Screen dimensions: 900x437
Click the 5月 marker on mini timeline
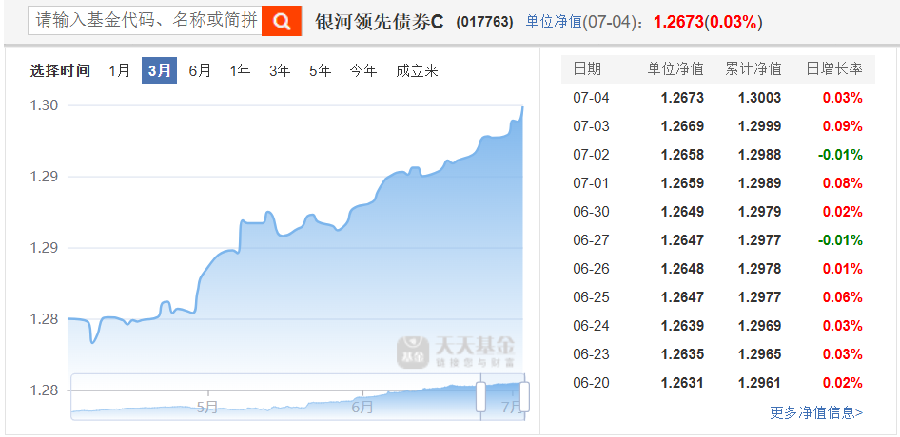[x=207, y=407]
